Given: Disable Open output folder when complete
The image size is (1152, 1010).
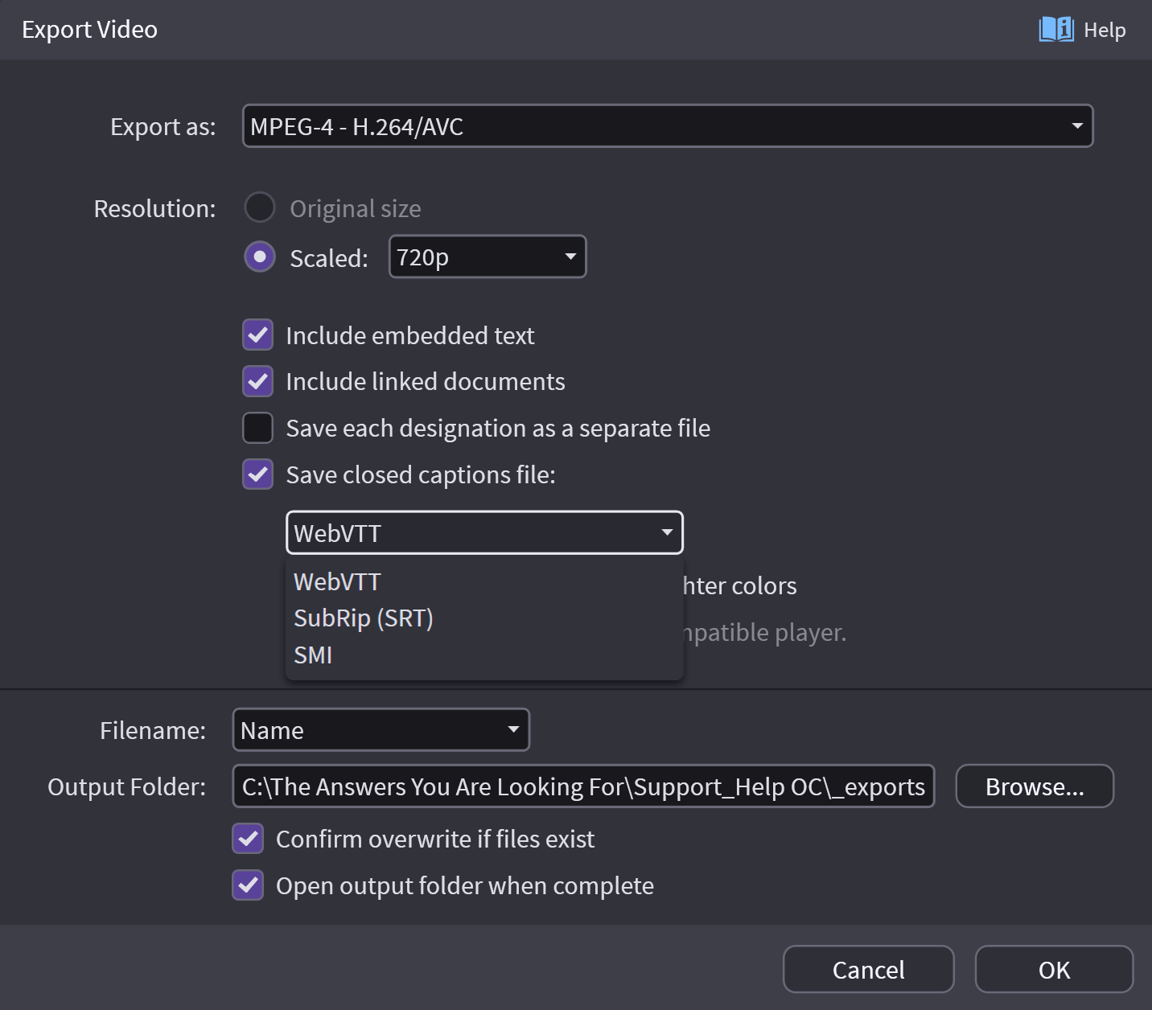Looking at the screenshot, I should pyautogui.click(x=248, y=885).
